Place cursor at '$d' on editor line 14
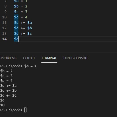The image size is (117, 117). tap(16, 39)
